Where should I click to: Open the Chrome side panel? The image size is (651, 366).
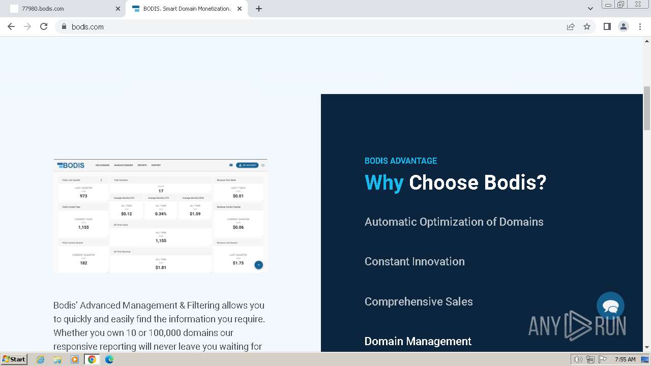point(607,26)
